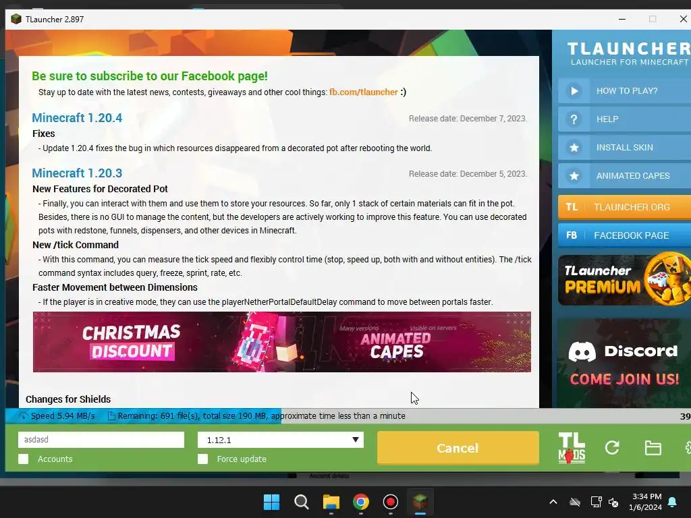This screenshot has width=691, height=518.
Task: Follow the fb.com/tlauncher link
Action: (x=364, y=92)
